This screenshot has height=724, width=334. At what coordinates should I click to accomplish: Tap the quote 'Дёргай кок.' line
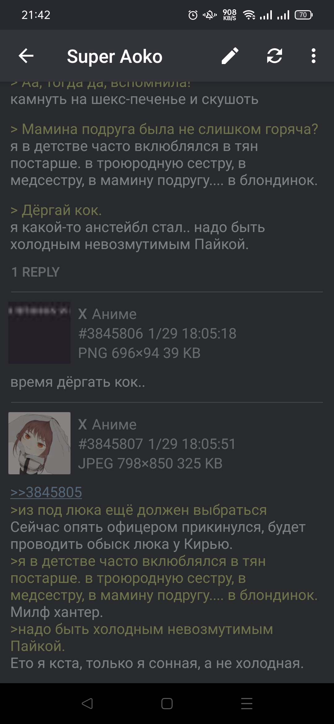[x=56, y=210]
